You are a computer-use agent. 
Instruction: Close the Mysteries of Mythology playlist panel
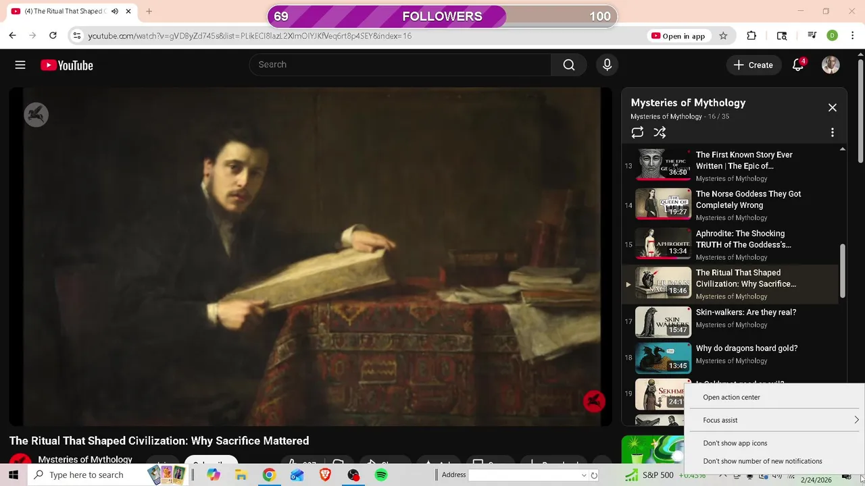(833, 107)
